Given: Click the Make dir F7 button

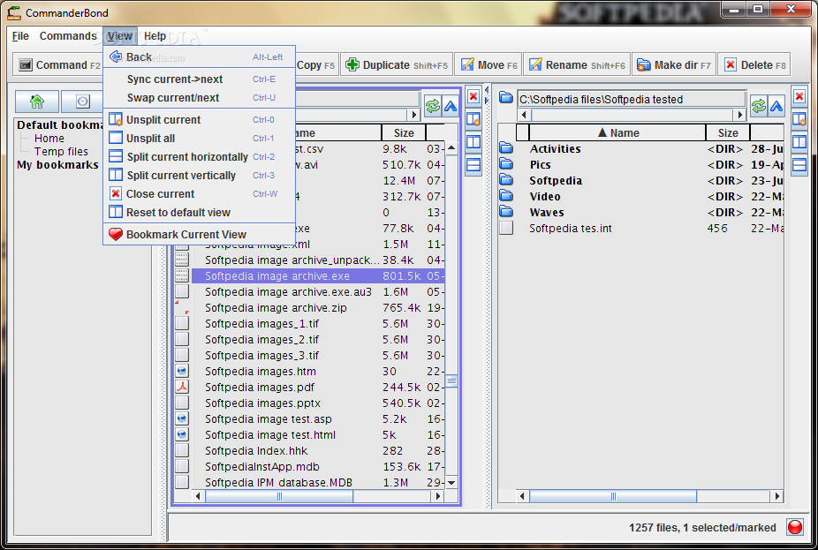Looking at the screenshot, I should (x=673, y=64).
